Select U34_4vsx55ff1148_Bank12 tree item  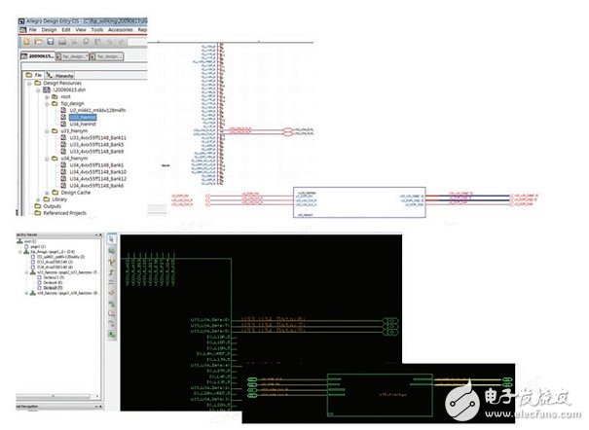click(x=98, y=178)
